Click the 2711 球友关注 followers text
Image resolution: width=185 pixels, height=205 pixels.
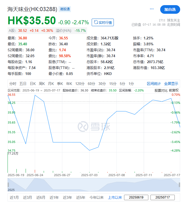(x=169, y=20)
